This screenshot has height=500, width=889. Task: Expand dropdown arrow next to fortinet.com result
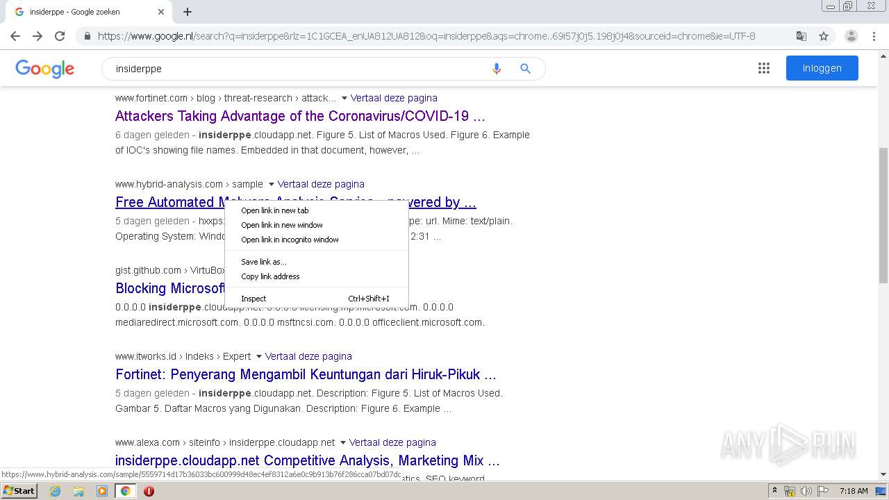click(344, 99)
